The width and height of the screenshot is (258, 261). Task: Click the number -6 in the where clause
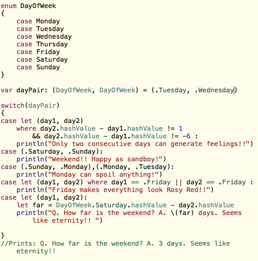[186, 136]
